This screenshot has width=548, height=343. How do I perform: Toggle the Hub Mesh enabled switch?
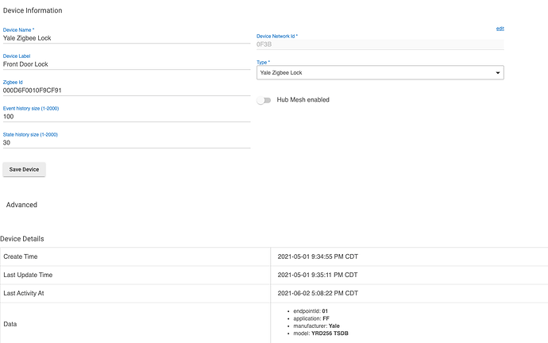point(262,100)
